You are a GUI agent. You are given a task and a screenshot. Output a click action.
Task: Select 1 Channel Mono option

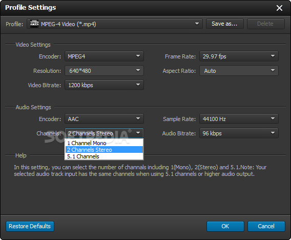point(104,143)
